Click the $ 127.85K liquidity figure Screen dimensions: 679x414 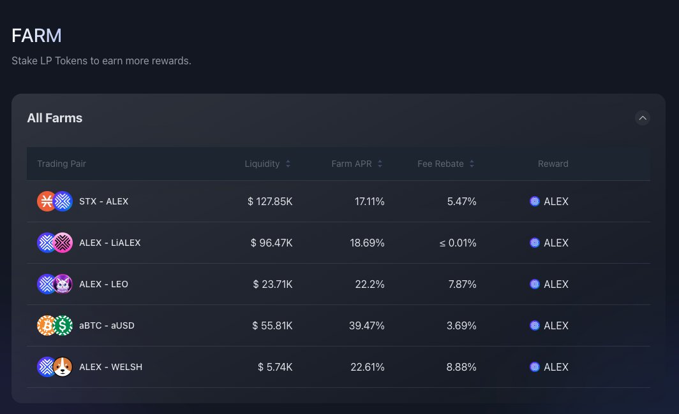click(x=270, y=201)
